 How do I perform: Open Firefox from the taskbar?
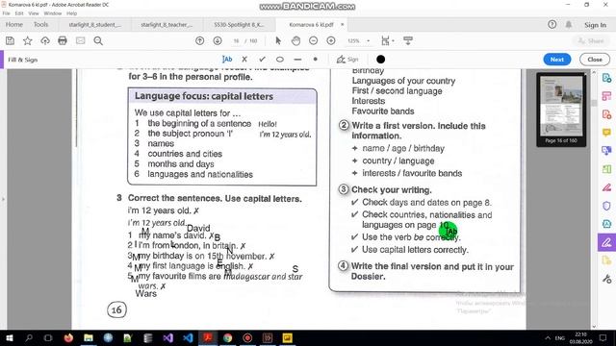(x=68, y=337)
